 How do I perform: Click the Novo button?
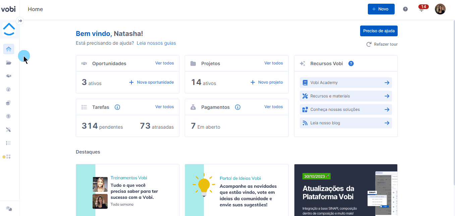381,9
